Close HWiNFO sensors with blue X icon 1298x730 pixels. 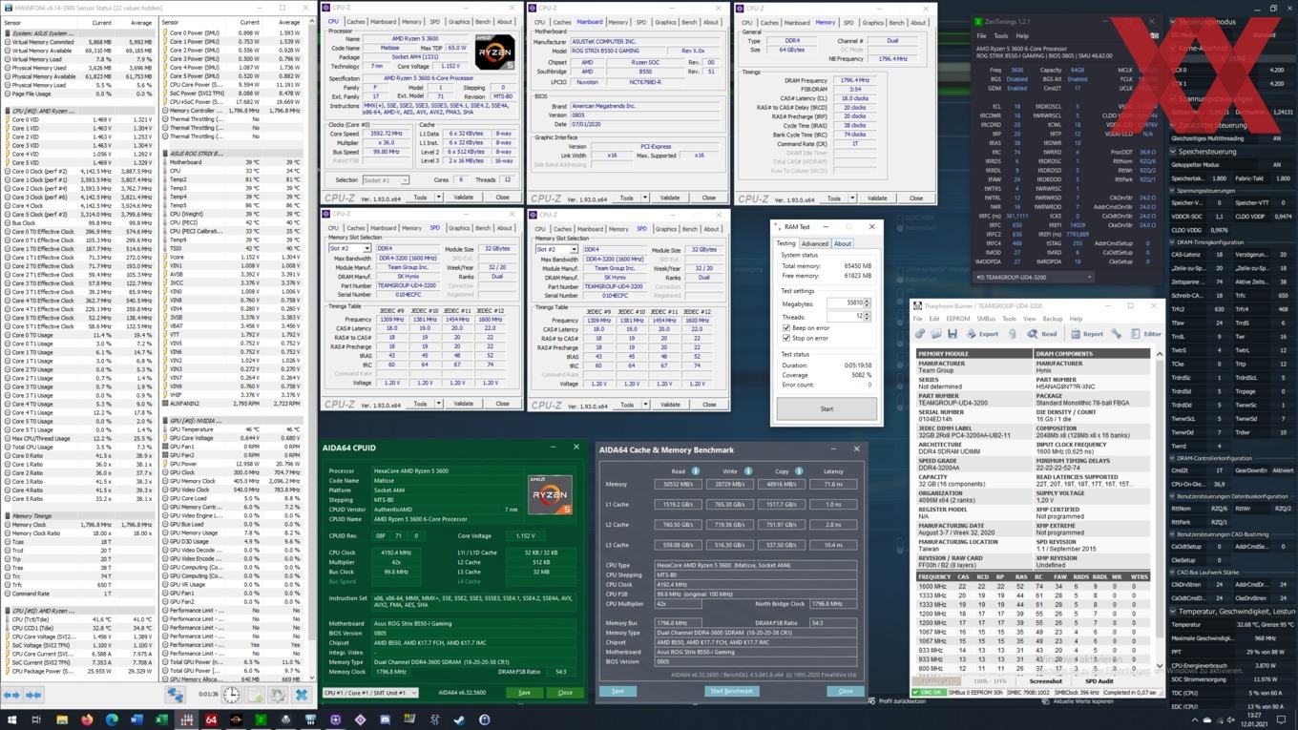point(301,696)
